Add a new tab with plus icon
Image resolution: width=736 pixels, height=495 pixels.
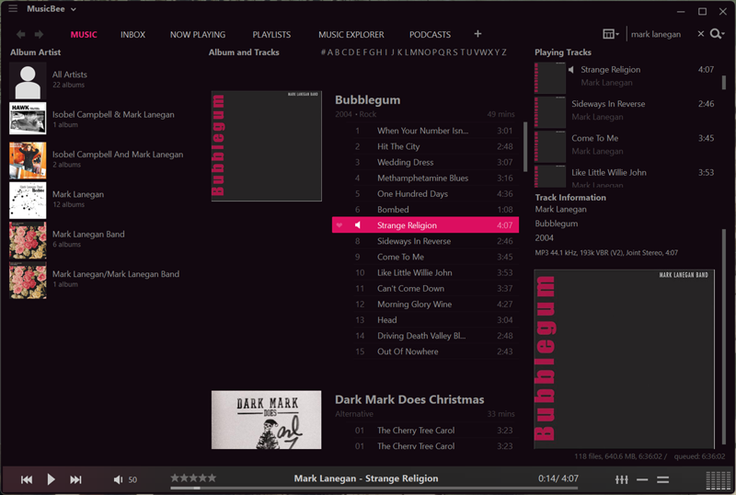pyautogui.click(x=477, y=34)
